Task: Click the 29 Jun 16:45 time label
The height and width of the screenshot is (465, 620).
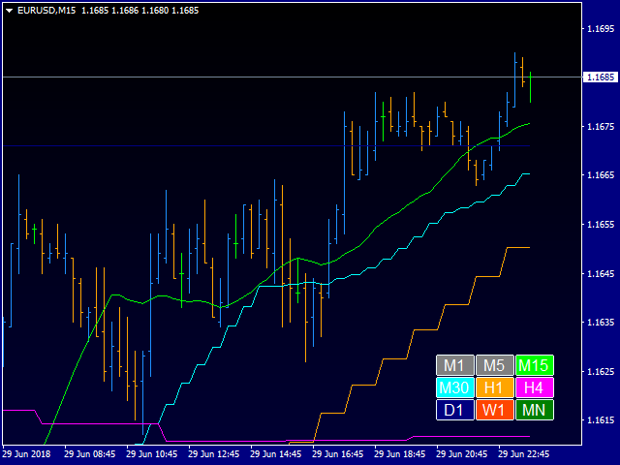Action: click(x=338, y=454)
